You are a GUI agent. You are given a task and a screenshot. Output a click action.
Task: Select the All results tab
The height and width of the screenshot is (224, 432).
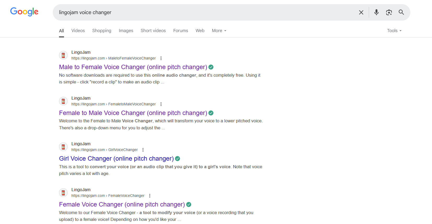(x=61, y=31)
